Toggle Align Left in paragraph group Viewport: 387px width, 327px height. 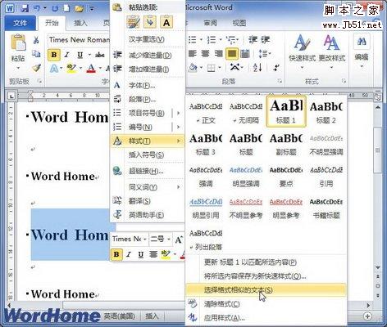193,54
